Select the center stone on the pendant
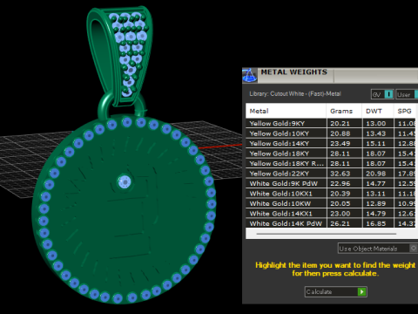 click(x=125, y=182)
